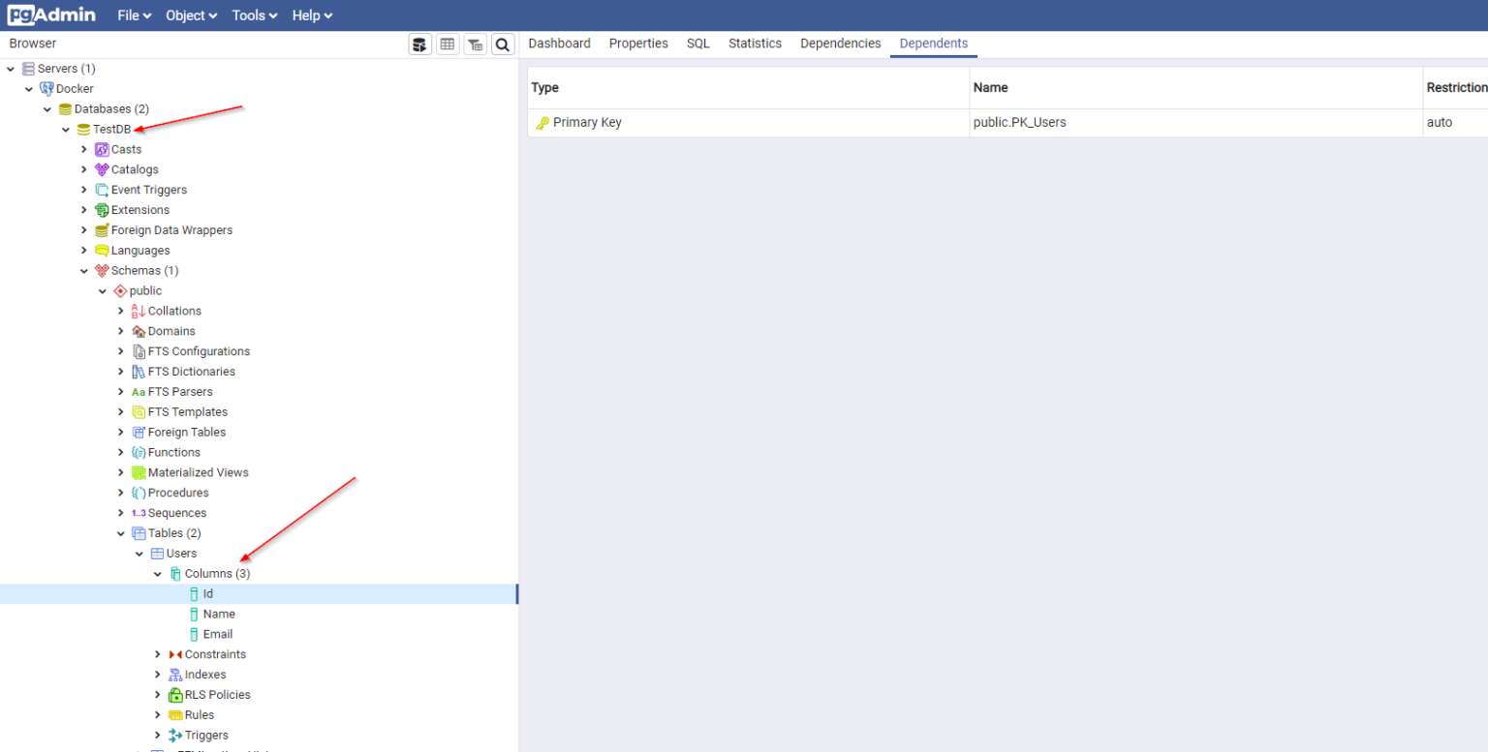Click the Name column header in table
The image size is (1488, 752).
[x=990, y=88]
